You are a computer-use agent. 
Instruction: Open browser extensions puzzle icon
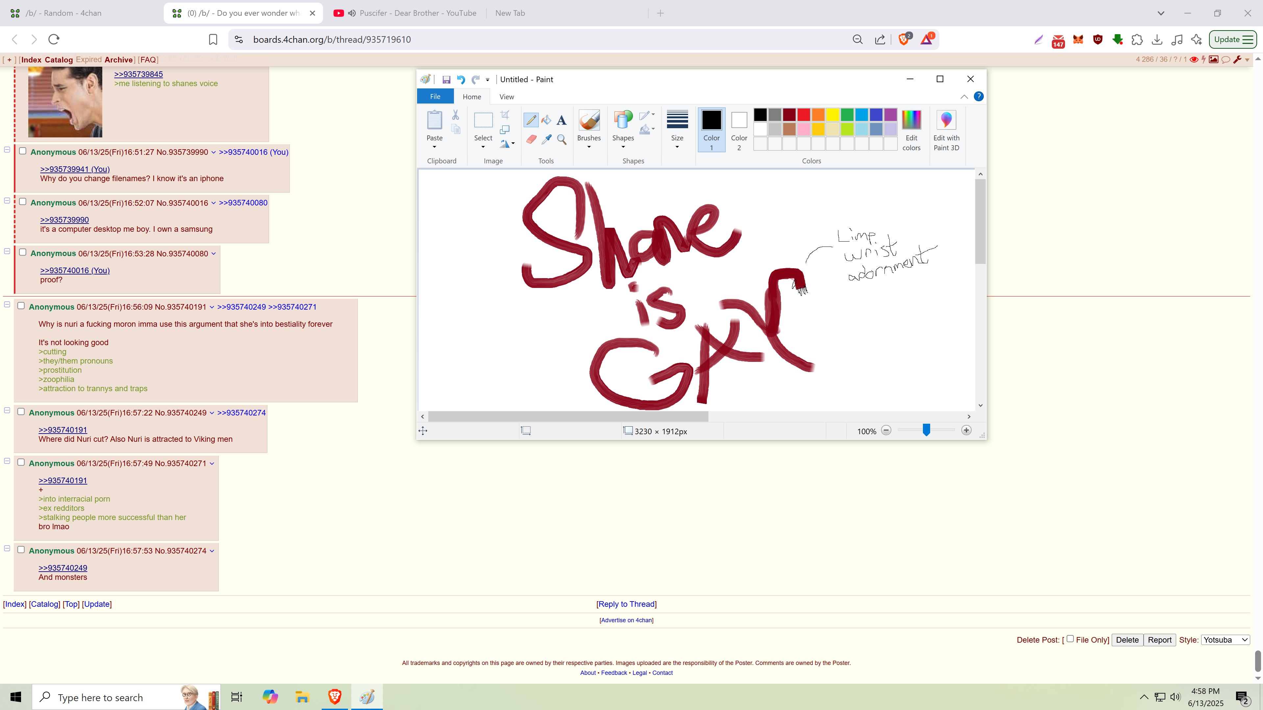pos(1137,40)
